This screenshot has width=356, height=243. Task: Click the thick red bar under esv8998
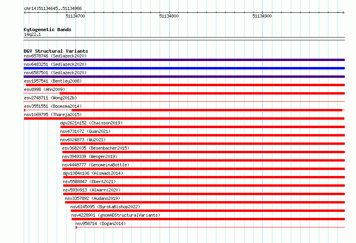click(x=202, y=93)
